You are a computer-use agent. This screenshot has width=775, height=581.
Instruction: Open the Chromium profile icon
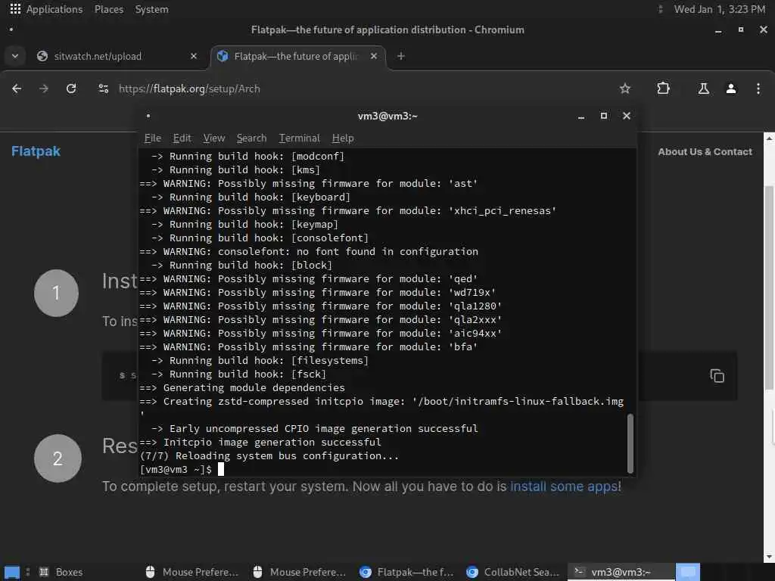(731, 89)
